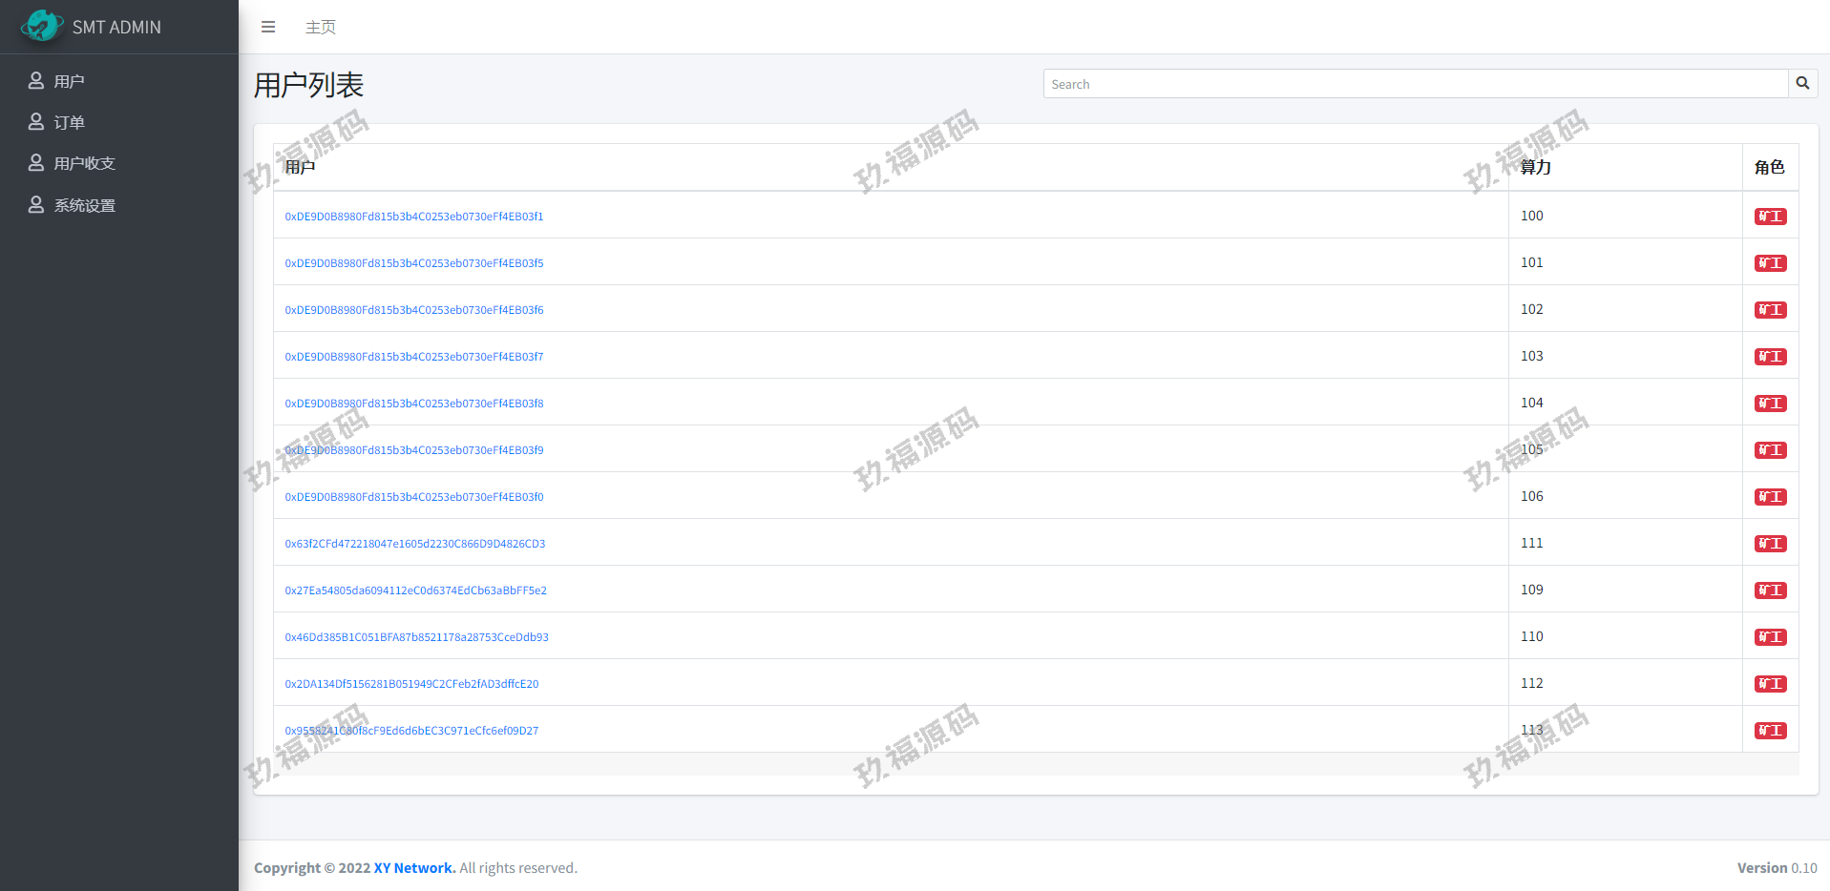Open the XY Network footer link

click(x=414, y=868)
